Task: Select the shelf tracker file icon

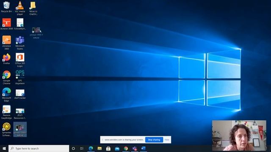Action: (20, 94)
